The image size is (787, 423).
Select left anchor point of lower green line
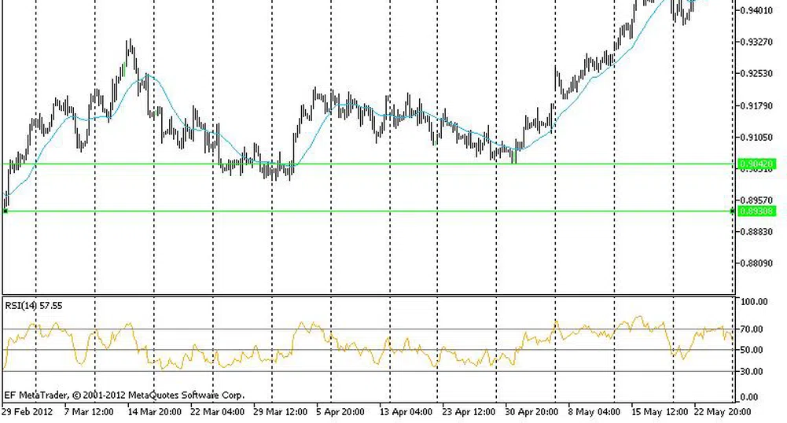pos(6,211)
